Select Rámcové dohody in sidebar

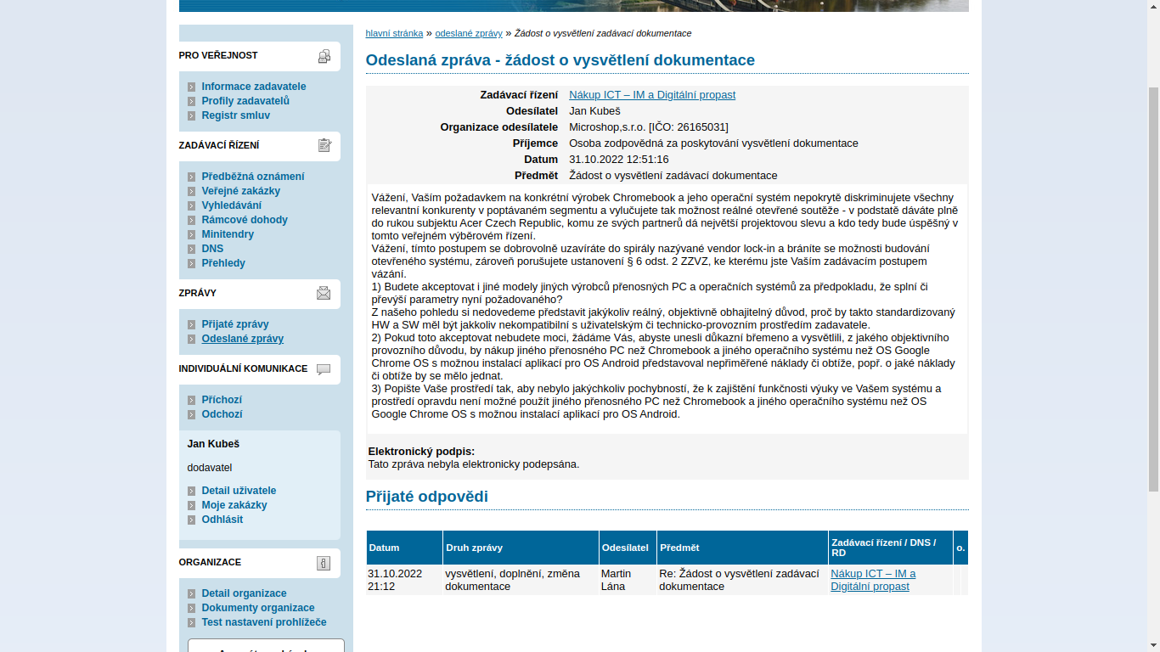pos(245,220)
